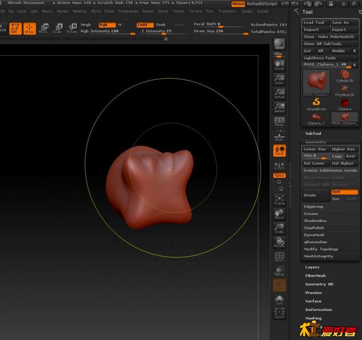Screen dimensions: 362x340
Task: Select the Zoom canvas tool
Action: [x=279, y=79]
